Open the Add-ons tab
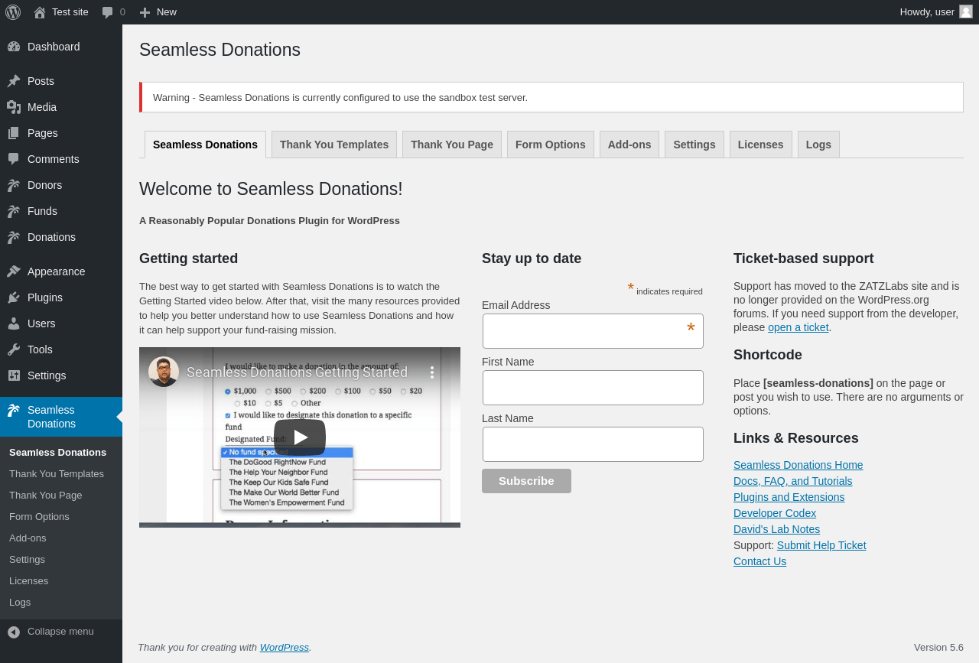 pos(629,145)
